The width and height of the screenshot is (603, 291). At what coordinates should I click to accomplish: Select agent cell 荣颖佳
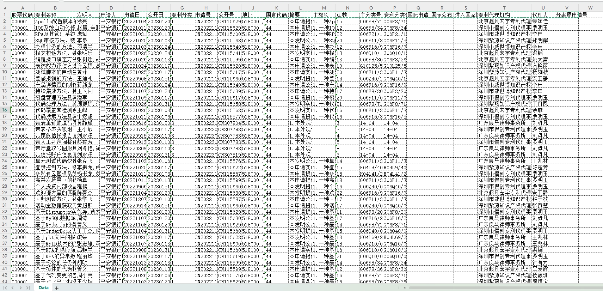pyautogui.click(x=543, y=21)
